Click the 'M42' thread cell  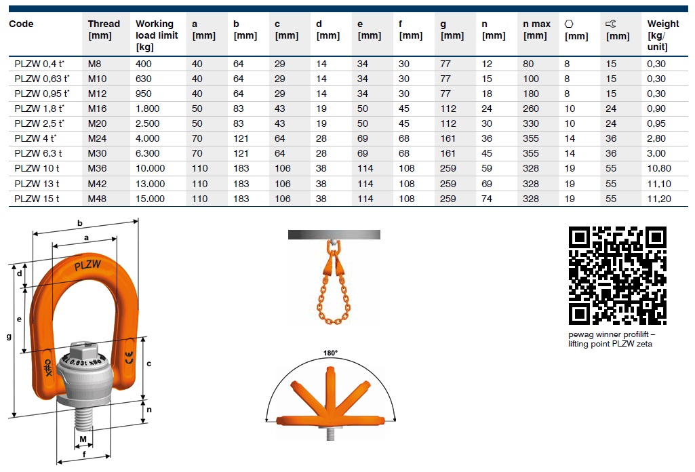click(97, 184)
